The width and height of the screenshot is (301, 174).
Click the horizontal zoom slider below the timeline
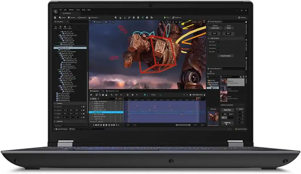point(183,125)
